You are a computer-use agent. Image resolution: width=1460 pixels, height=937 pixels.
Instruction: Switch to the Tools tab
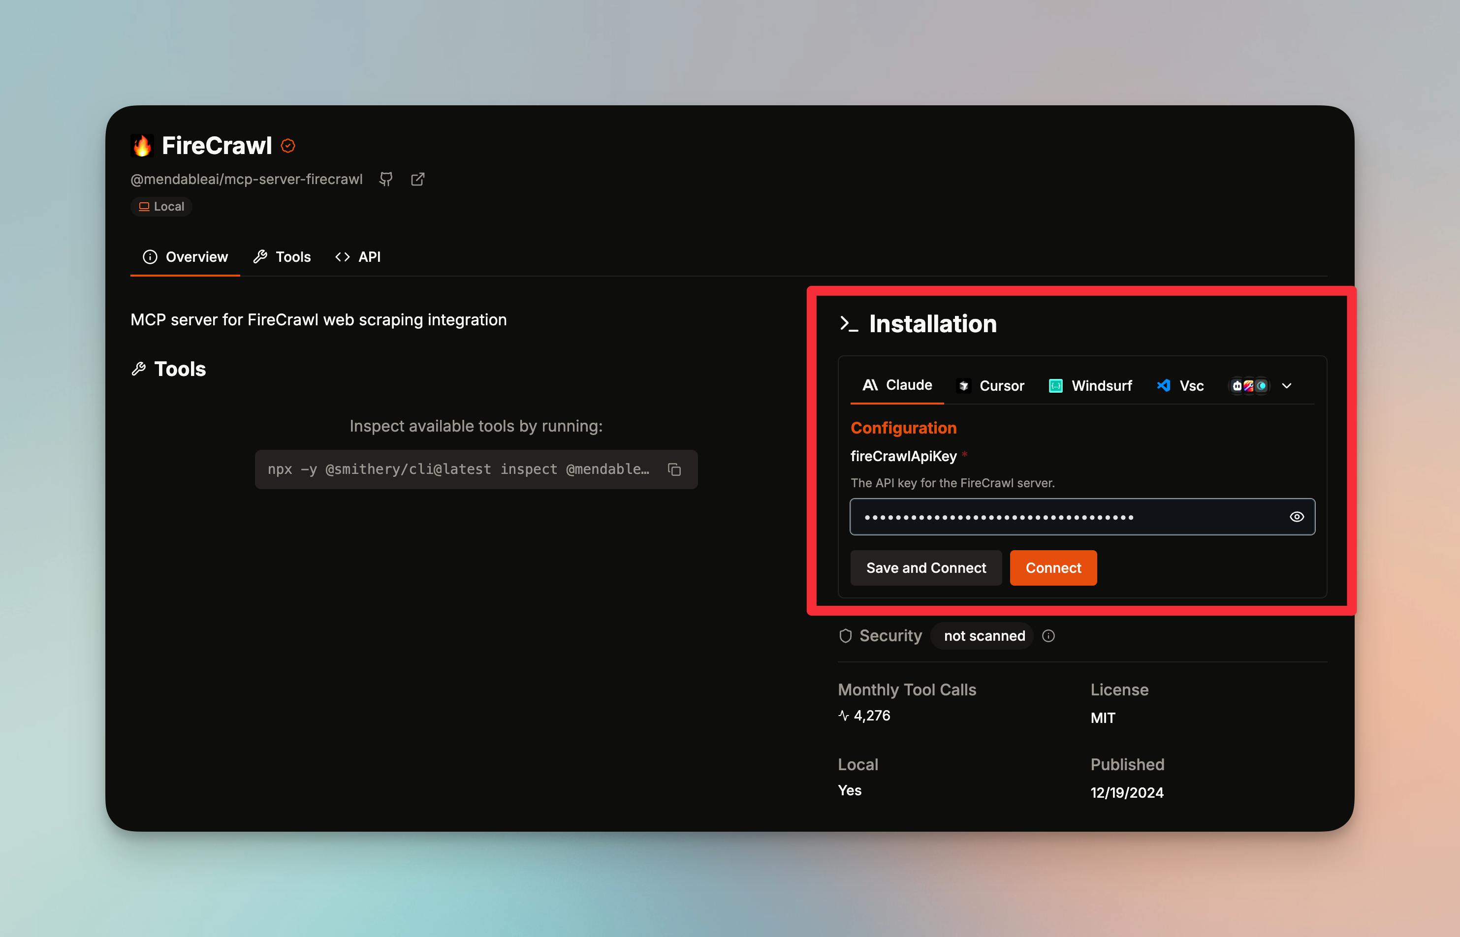(x=282, y=257)
